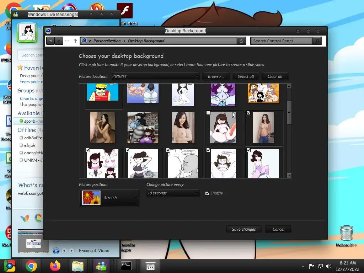Click the Desktop Background title bar icon
The width and height of the screenshot is (364, 273).
tap(48, 31)
